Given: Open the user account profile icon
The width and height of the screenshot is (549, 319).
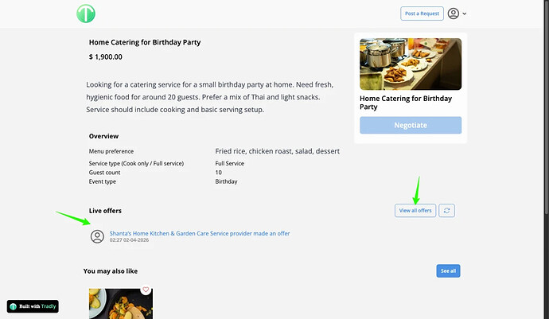Looking at the screenshot, I should (x=454, y=14).
